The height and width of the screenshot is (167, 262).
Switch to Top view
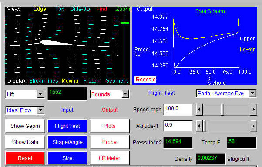[60, 9]
